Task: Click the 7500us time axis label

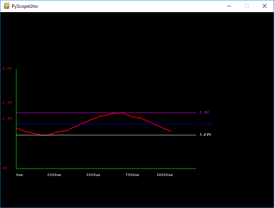Action: tap(132, 175)
